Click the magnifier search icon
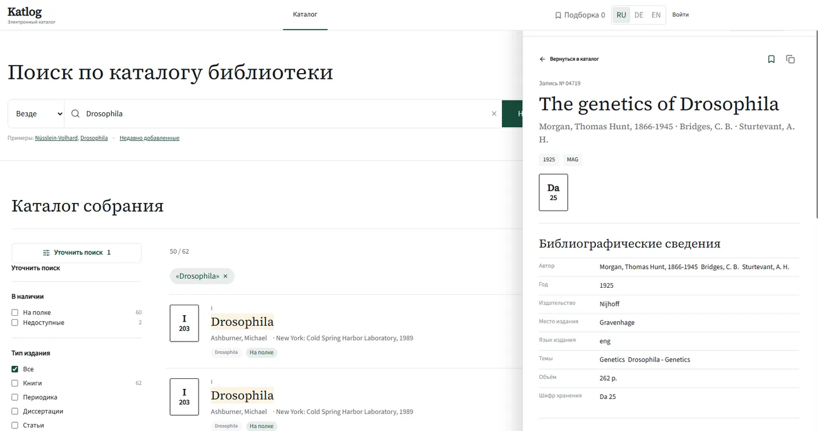818x431 pixels. (75, 114)
